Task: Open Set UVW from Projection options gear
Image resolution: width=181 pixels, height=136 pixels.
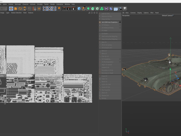Action: (x=120, y=22)
